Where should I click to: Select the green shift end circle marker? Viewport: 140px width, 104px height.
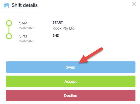tap(9, 36)
